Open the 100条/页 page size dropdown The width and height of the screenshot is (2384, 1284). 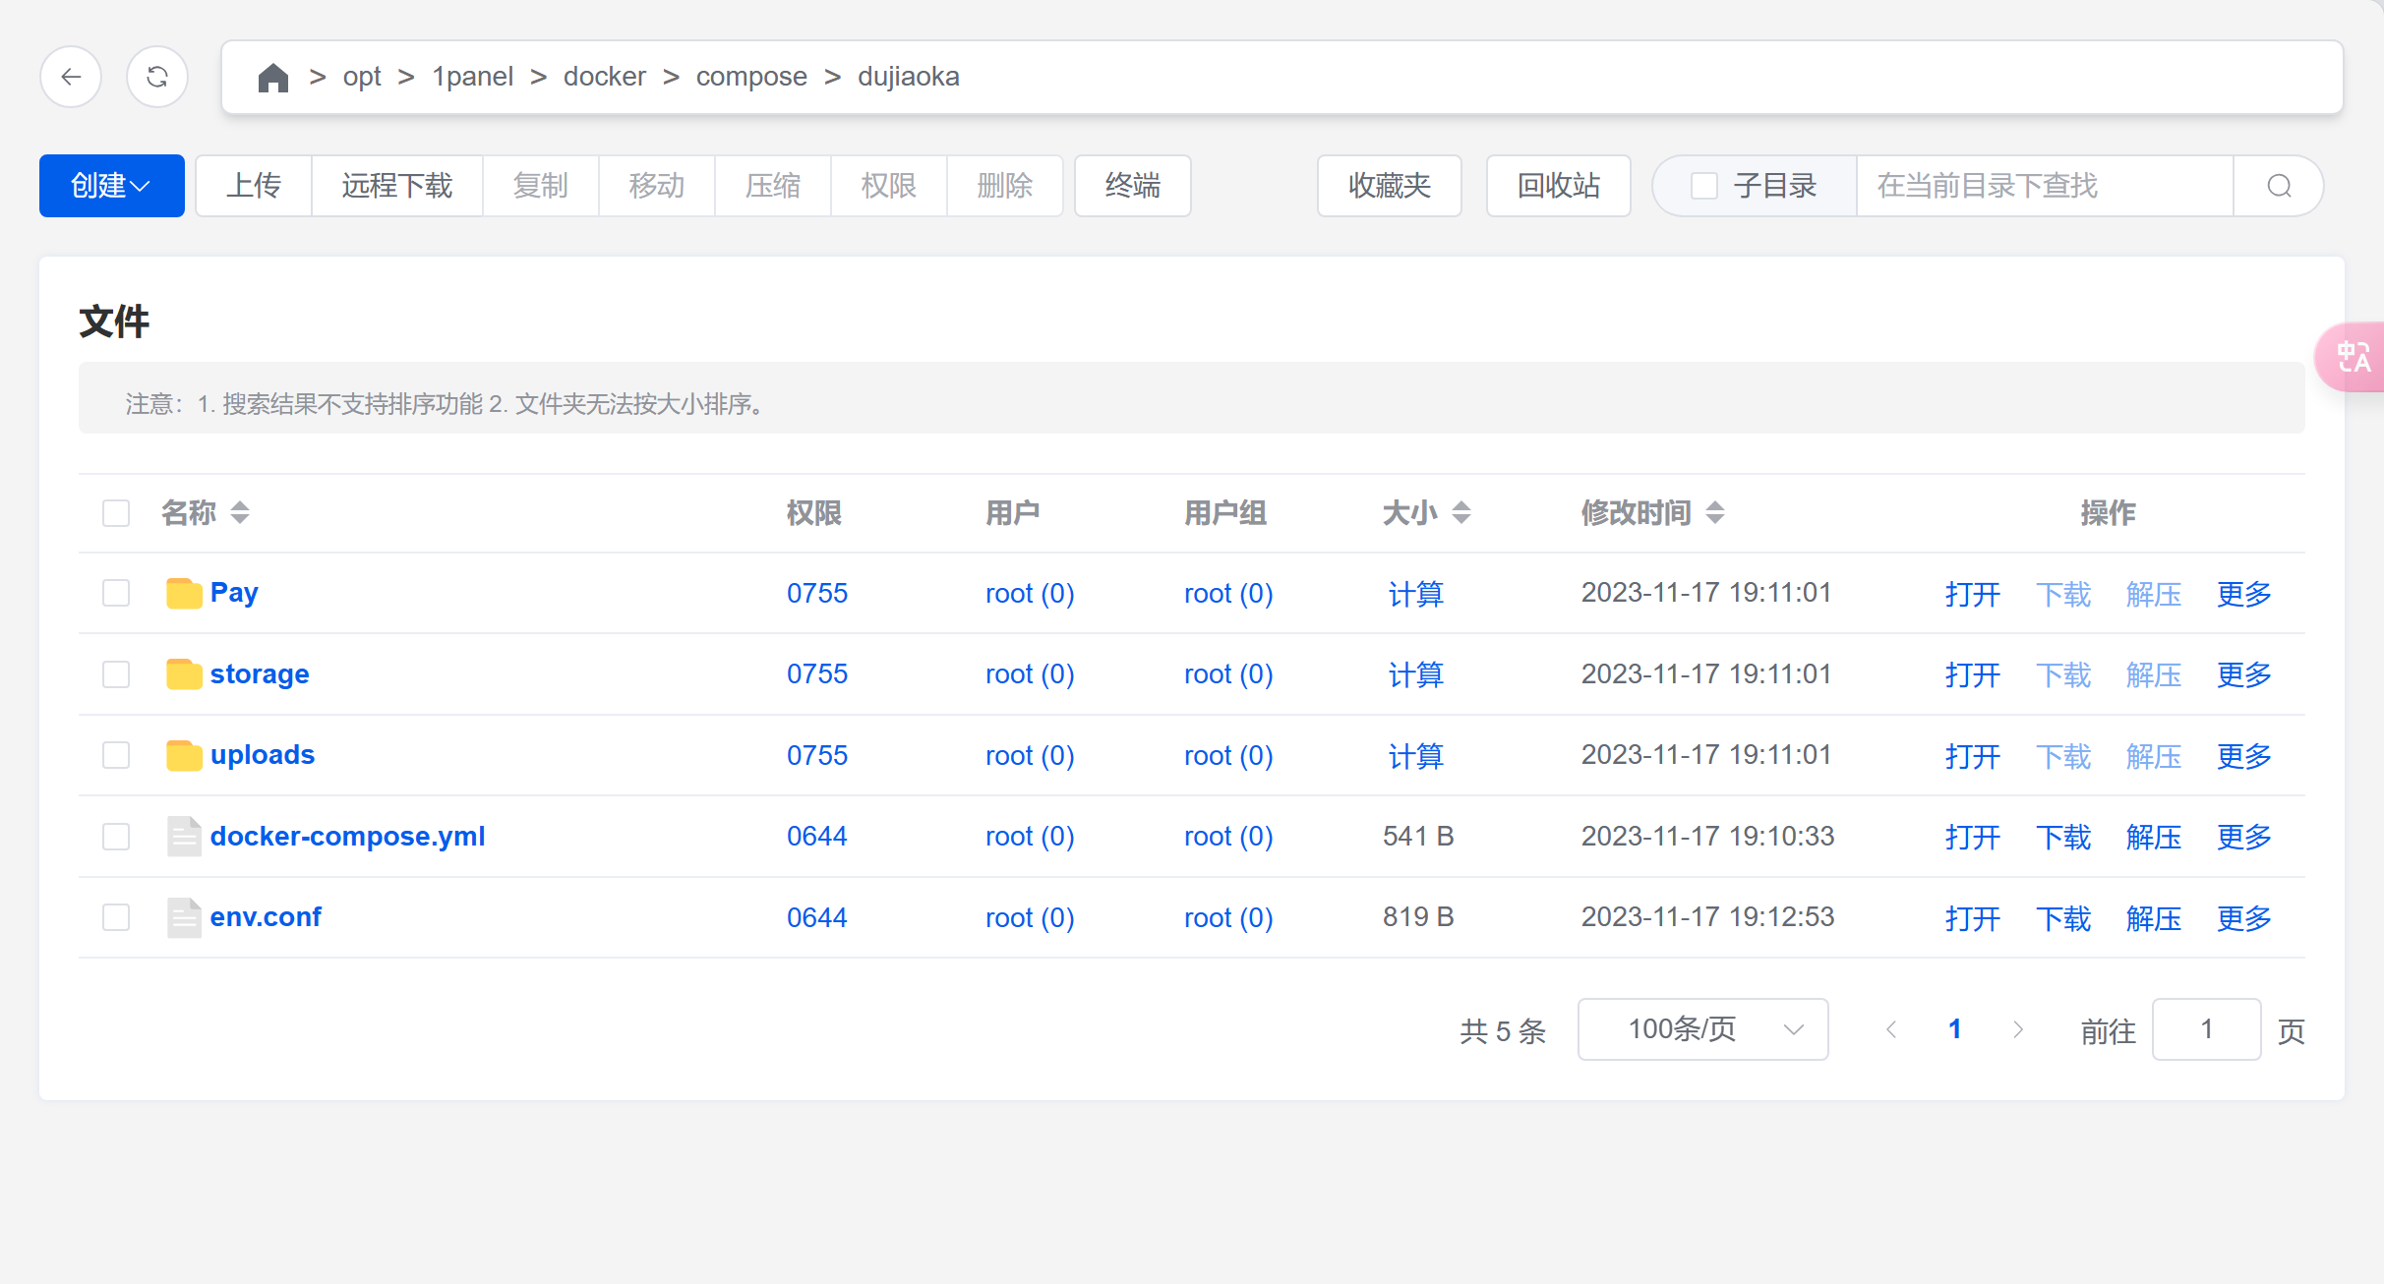(1702, 1029)
